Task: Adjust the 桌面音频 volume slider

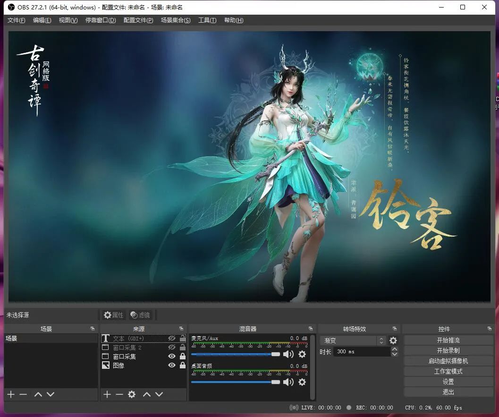Action: click(x=236, y=382)
